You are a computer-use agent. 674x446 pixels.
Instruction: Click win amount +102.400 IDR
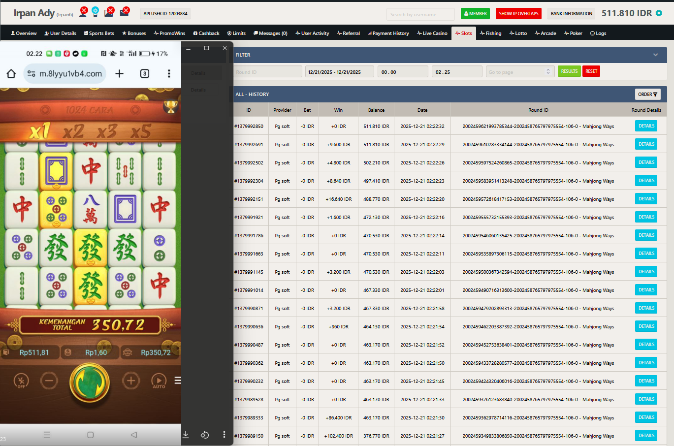pyautogui.click(x=338, y=436)
